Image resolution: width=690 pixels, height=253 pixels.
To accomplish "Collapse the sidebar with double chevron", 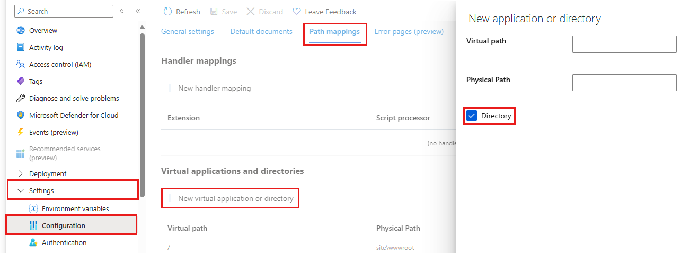I will pyautogui.click(x=138, y=11).
